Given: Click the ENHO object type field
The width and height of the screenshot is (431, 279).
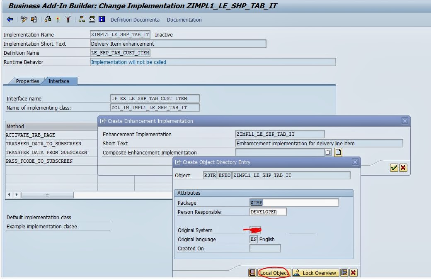Looking at the screenshot, I should pos(225,175).
